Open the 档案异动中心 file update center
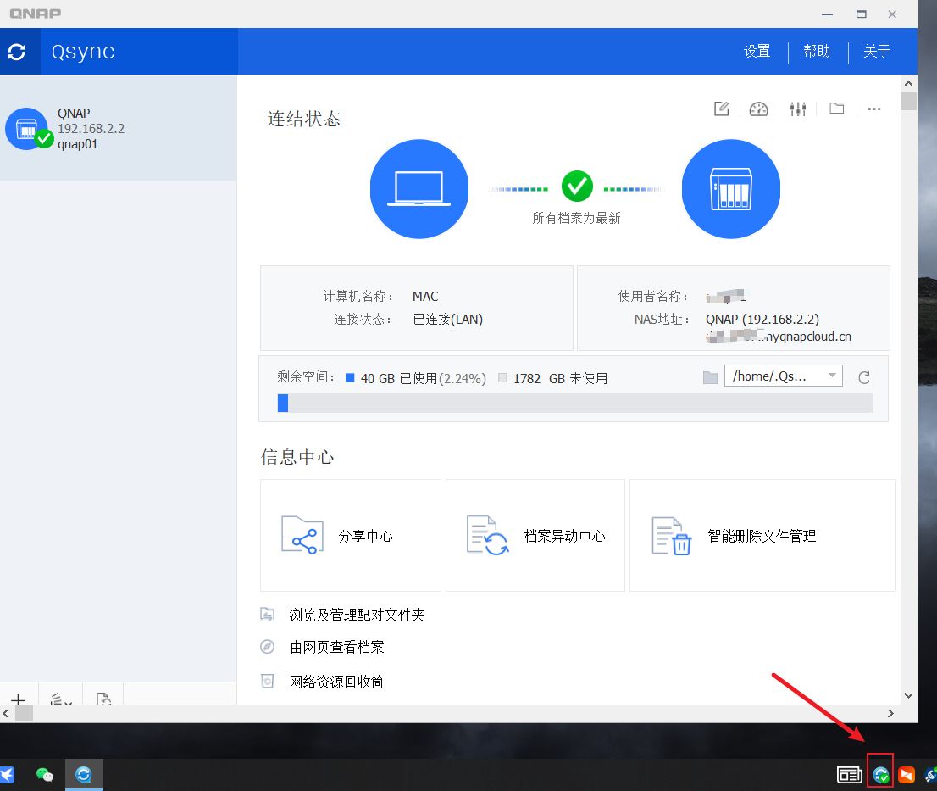 (x=535, y=535)
